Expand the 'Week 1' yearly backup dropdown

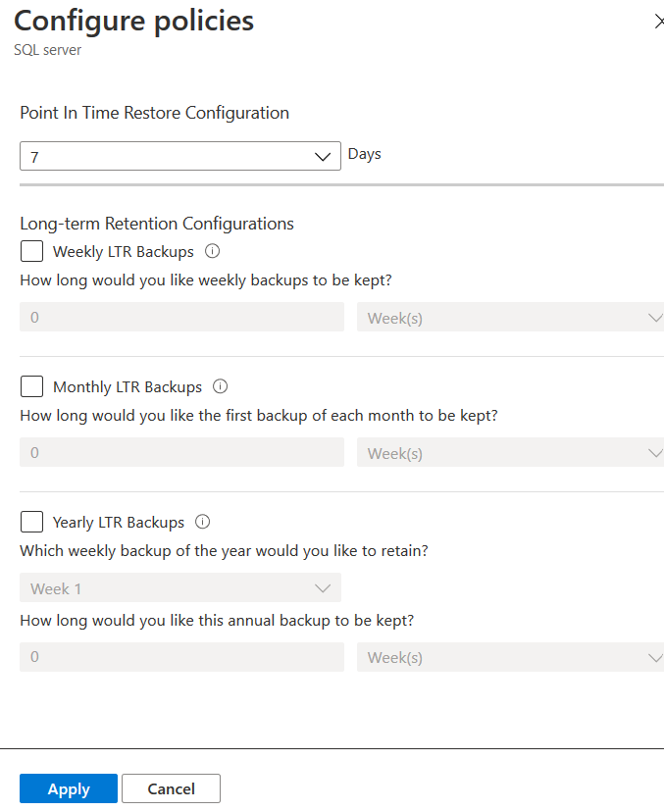180,588
